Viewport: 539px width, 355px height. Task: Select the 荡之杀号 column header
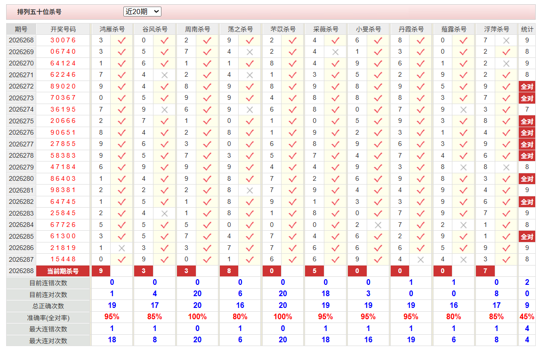(x=240, y=29)
